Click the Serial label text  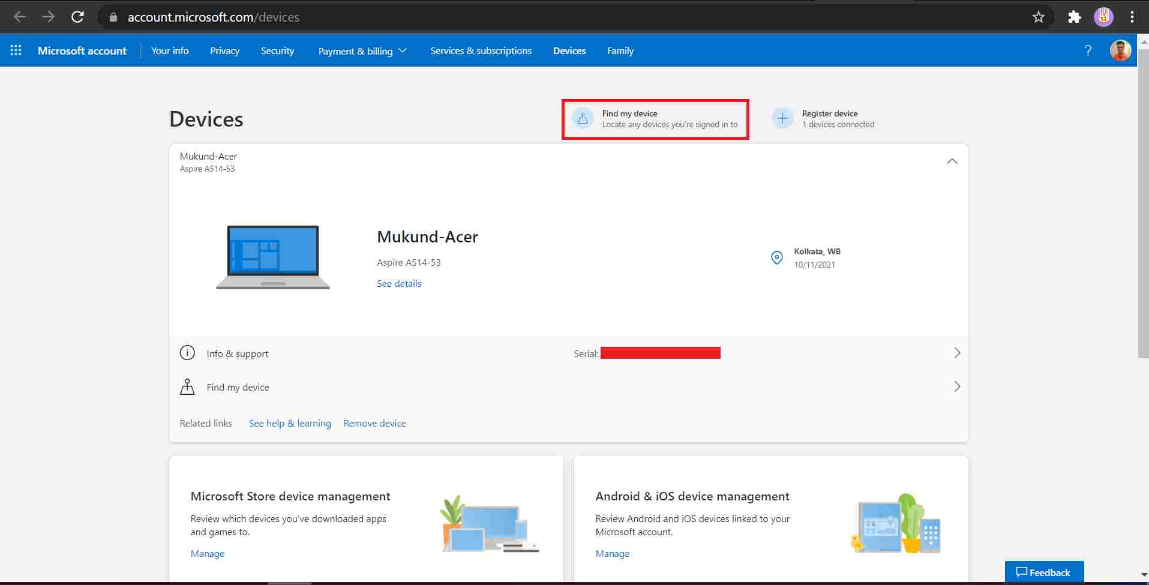(x=586, y=353)
